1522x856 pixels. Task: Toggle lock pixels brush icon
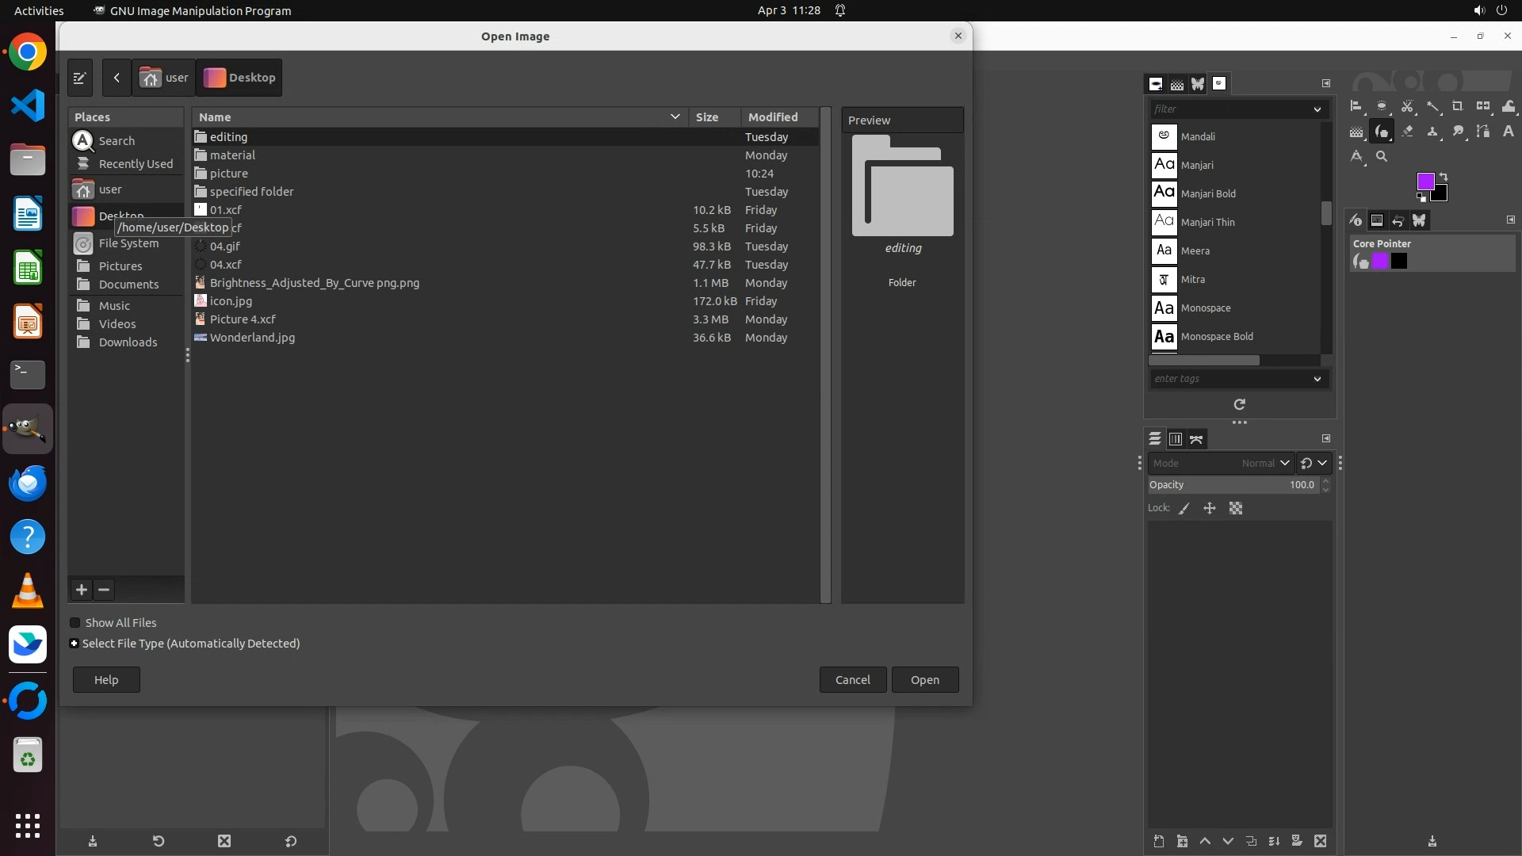coord(1184,509)
